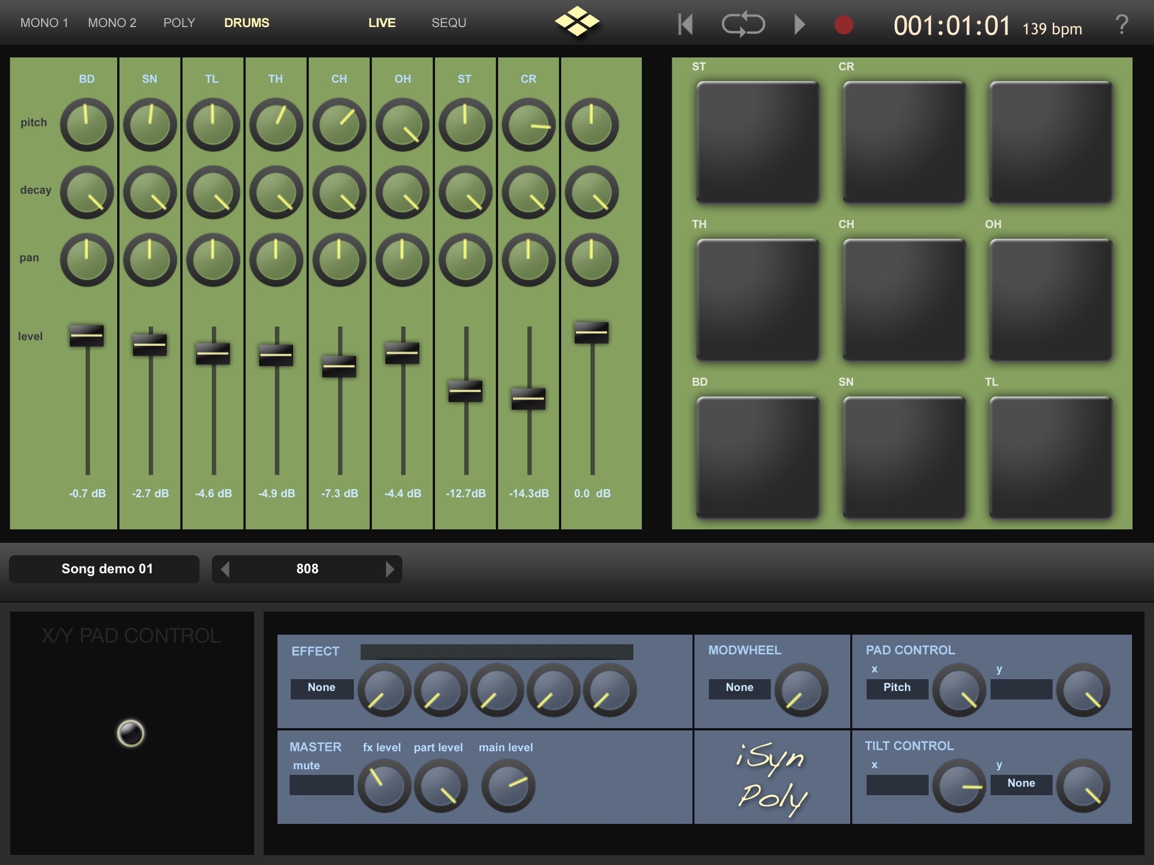Screen dimensions: 1154x865
Task: Select the DRUMS tab
Action: [x=247, y=23]
